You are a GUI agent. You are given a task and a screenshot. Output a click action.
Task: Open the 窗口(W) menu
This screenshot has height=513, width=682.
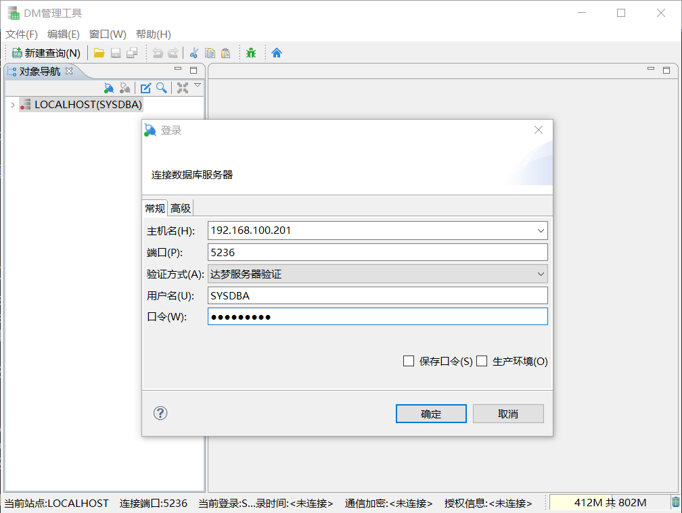tap(108, 34)
